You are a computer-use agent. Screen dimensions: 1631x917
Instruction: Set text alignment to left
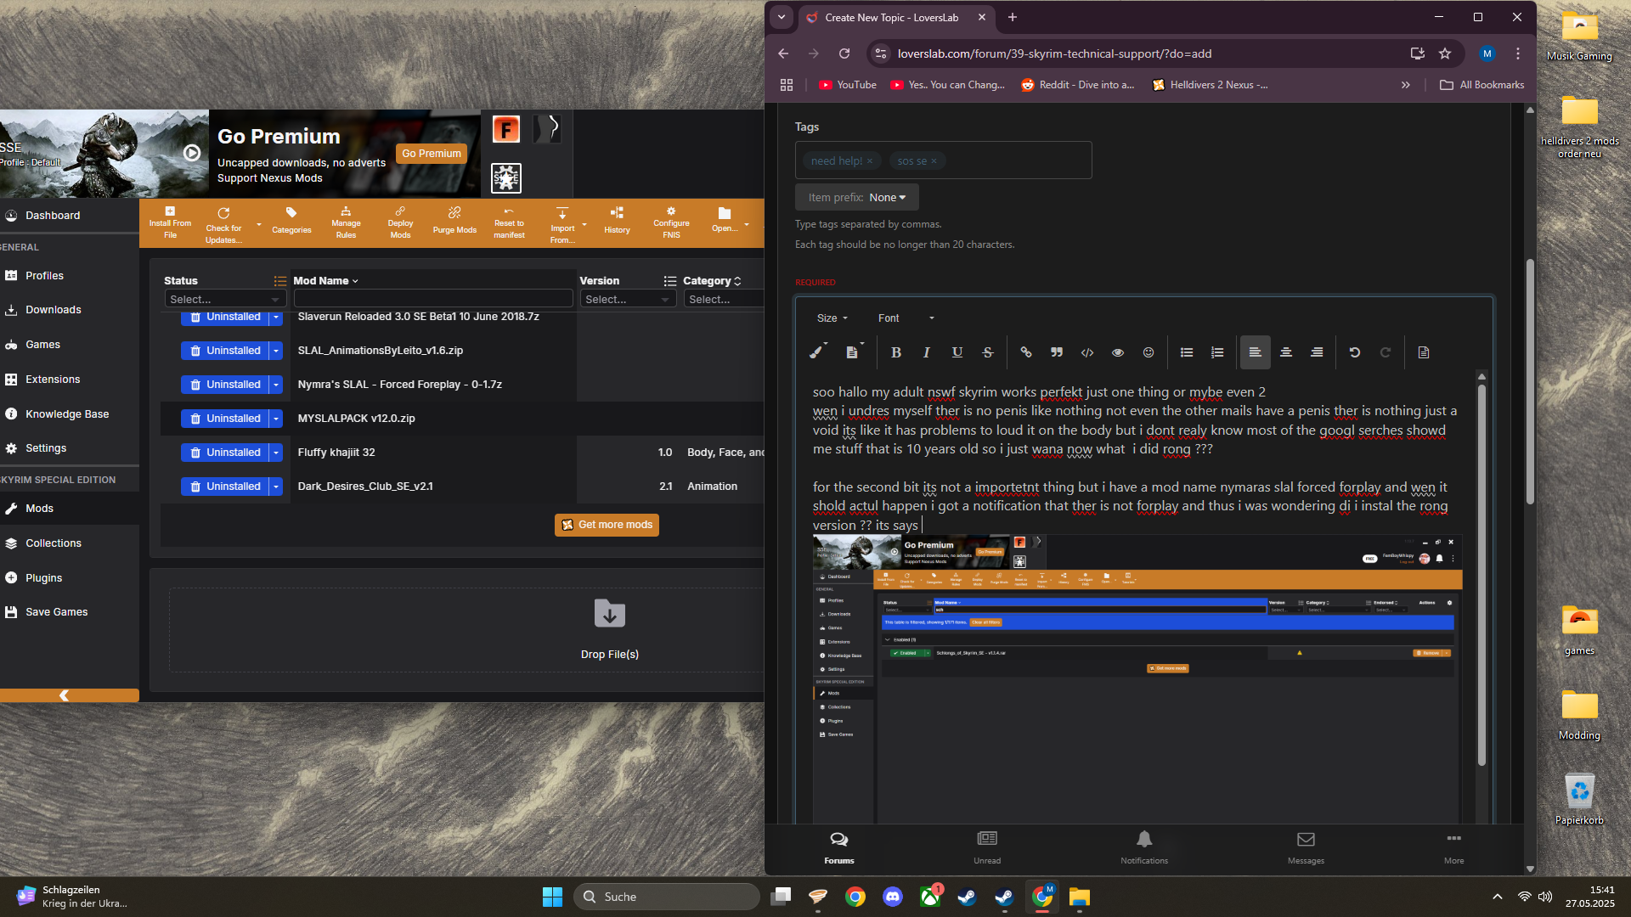pos(1255,352)
